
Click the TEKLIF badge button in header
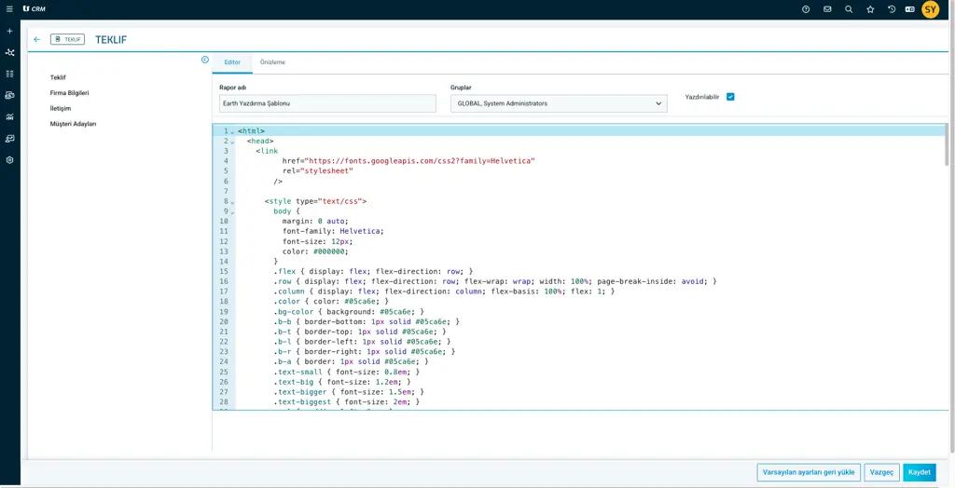pos(67,39)
